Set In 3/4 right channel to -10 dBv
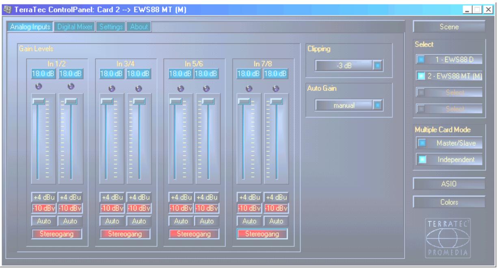Viewport: 498px width, 269px height. (x=139, y=209)
